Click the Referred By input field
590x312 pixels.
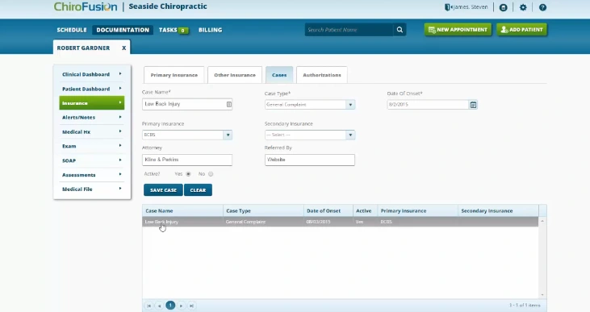[x=310, y=160]
